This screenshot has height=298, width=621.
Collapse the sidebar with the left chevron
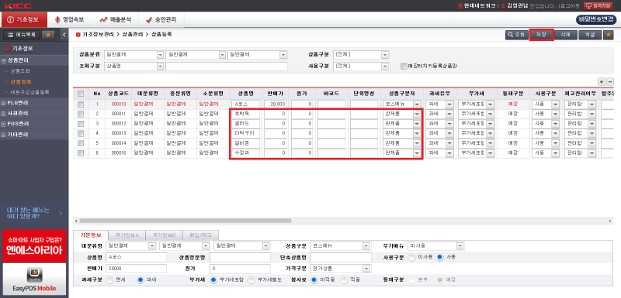tap(64, 35)
